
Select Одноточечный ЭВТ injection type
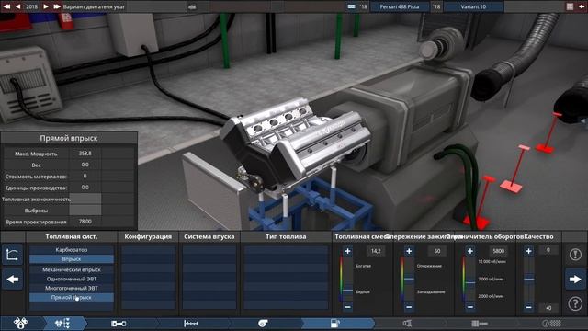(72, 279)
